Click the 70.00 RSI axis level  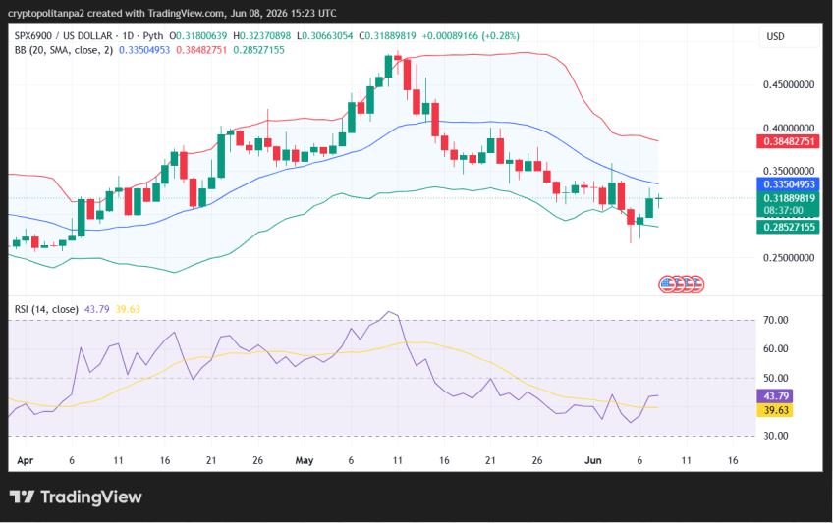[x=776, y=320]
